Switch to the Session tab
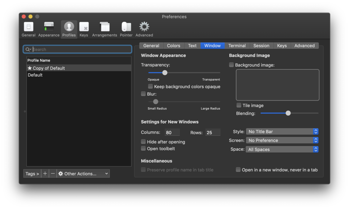Screen dimensions: 349x209 click(x=261, y=46)
